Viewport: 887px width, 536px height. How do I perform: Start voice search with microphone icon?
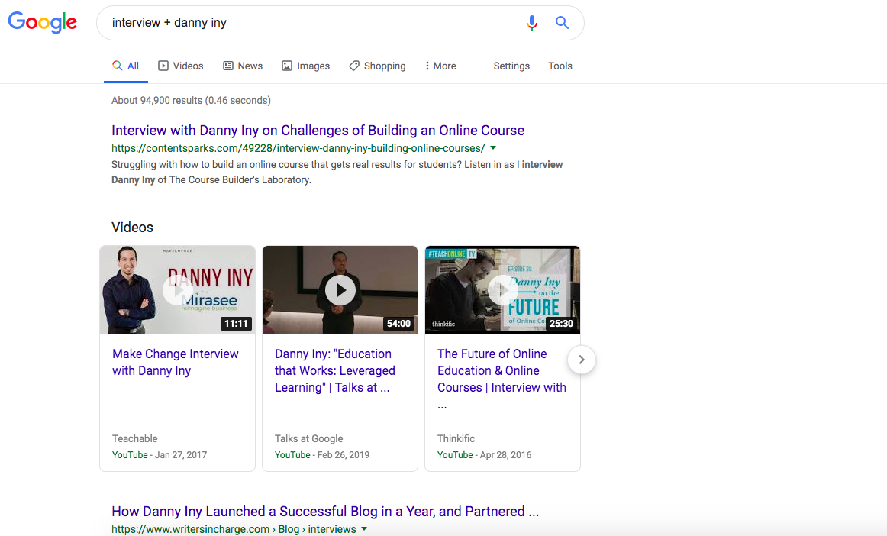[532, 23]
